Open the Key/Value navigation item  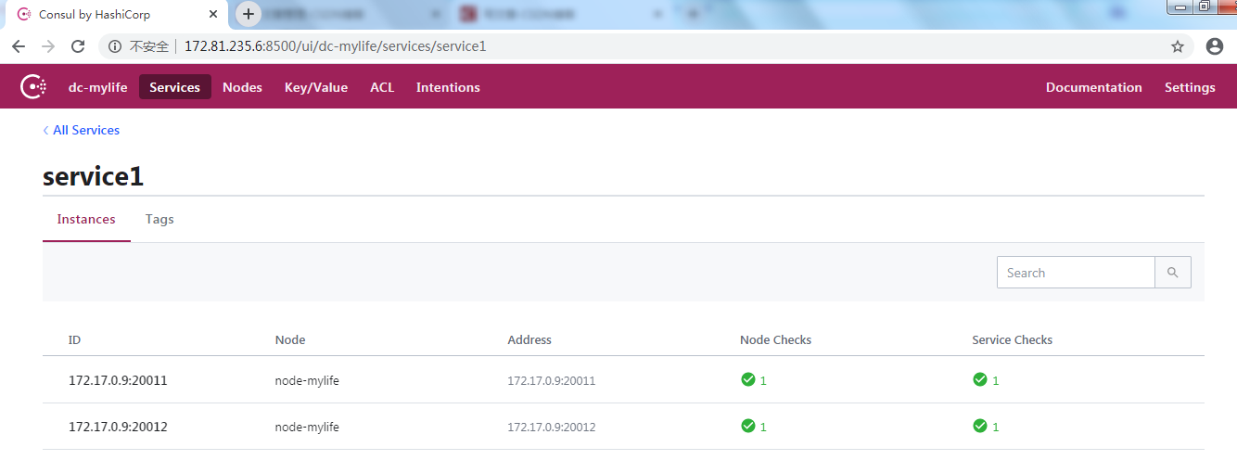click(x=316, y=87)
